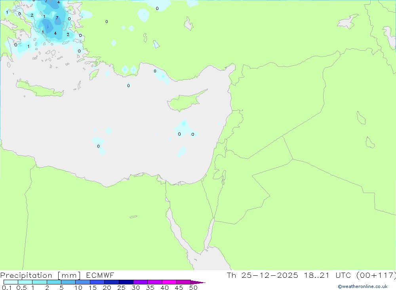
Task: Click the '40' legend scale label
Action: (x=164, y=288)
